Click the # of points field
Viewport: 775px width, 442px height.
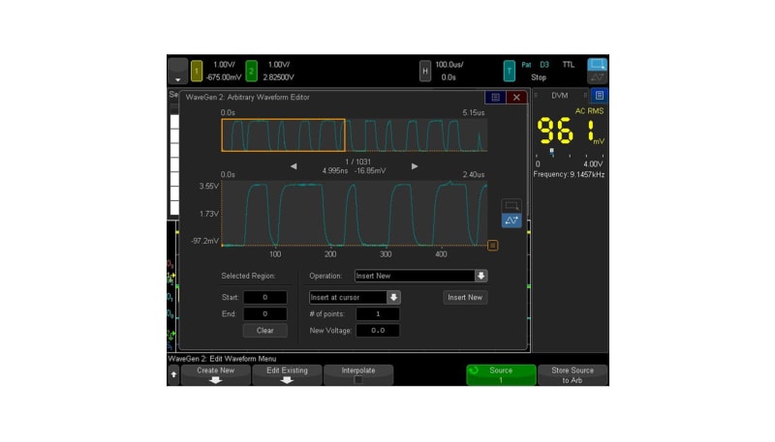click(378, 313)
